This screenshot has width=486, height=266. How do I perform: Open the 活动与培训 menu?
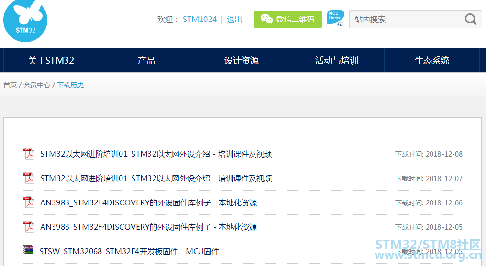(x=337, y=60)
